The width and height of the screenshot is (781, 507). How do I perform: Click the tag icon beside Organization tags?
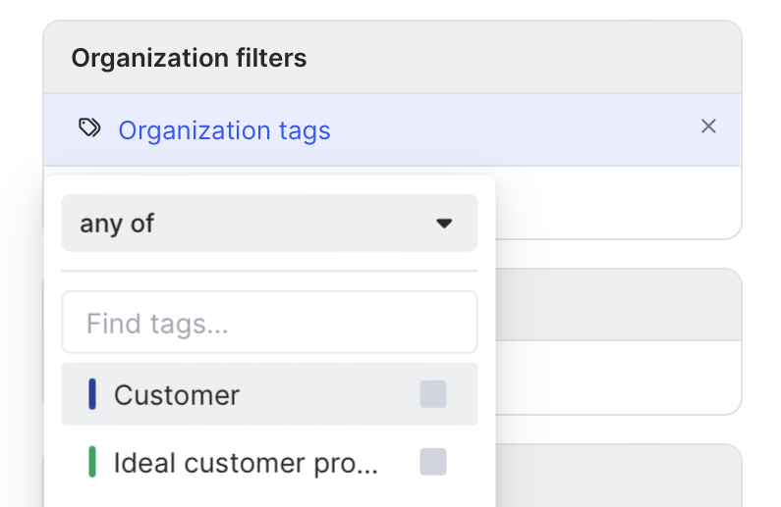tap(89, 128)
